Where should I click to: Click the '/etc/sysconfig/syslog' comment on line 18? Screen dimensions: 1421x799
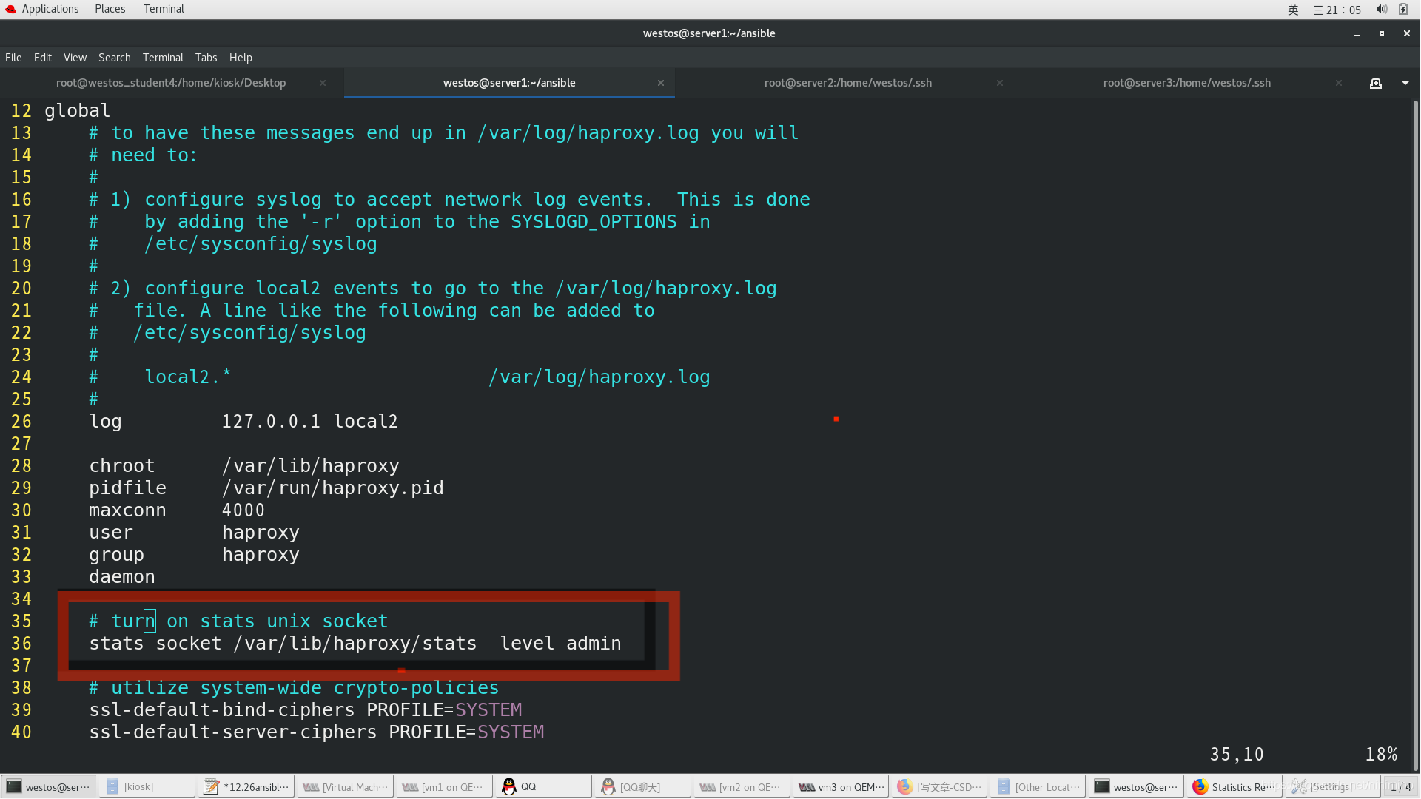[261, 244]
